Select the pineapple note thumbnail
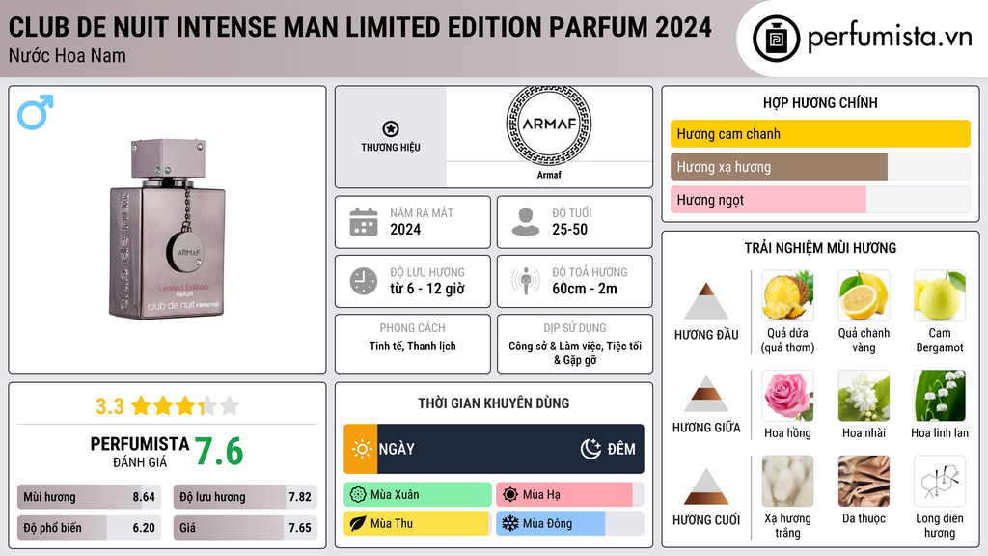This screenshot has height=556, width=988. click(787, 295)
